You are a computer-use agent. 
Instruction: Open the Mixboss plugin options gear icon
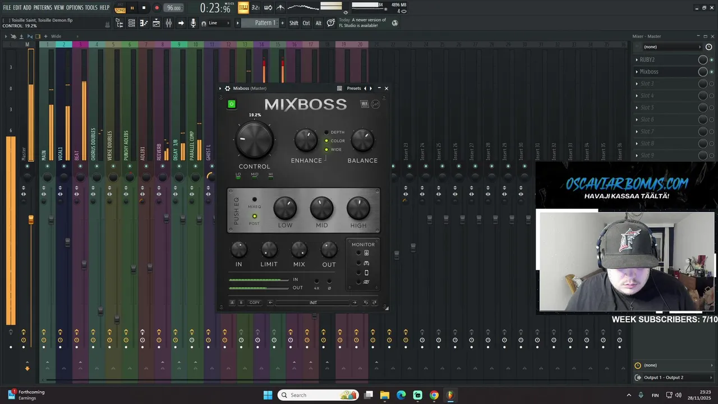coord(227,88)
